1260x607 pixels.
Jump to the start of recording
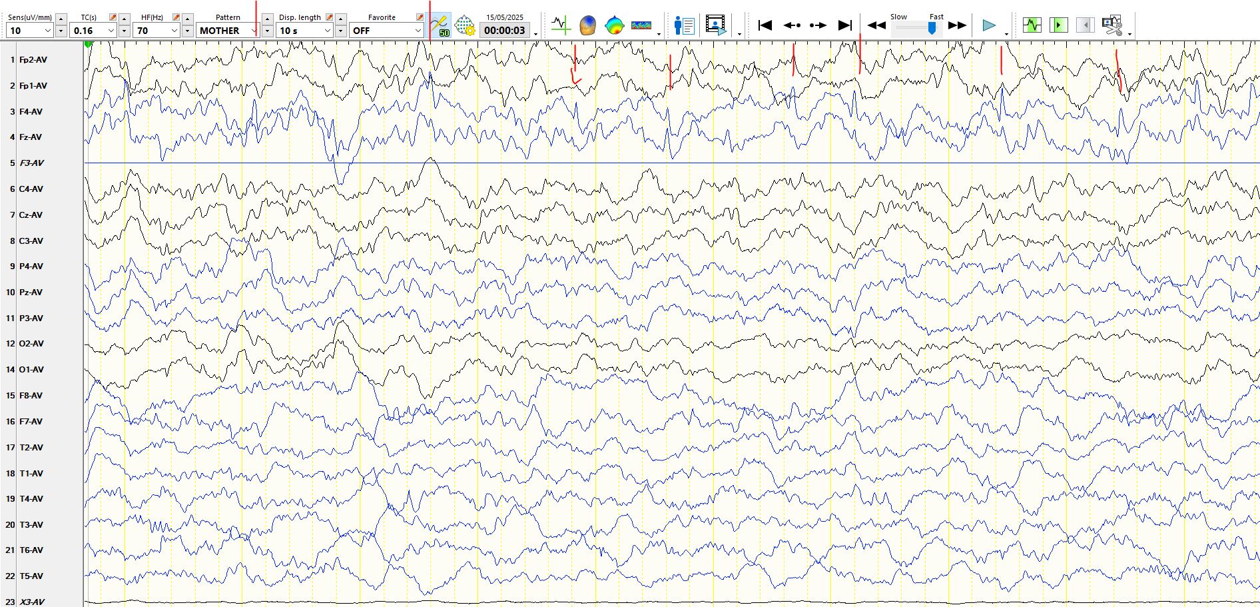click(765, 25)
